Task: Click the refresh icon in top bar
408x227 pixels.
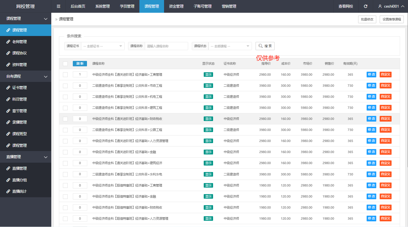Action: coord(365,6)
